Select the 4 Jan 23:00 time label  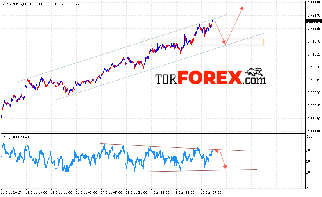click(x=160, y=193)
